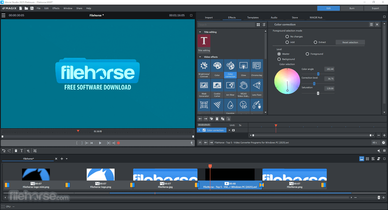Select the Master level radio button
This screenshot has width=388, height=210.
coord(279,54)
